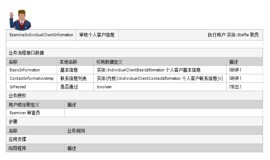Image resolution: width=270 pixels, height=160 pixels.
Task: Select the 审核个人客户信息 title cell
Action: coord(97,35)
